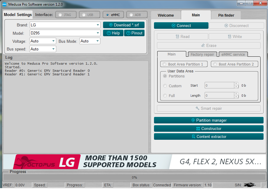
Task: Click the Box status Connected field
Action: (x=162, y=185)
